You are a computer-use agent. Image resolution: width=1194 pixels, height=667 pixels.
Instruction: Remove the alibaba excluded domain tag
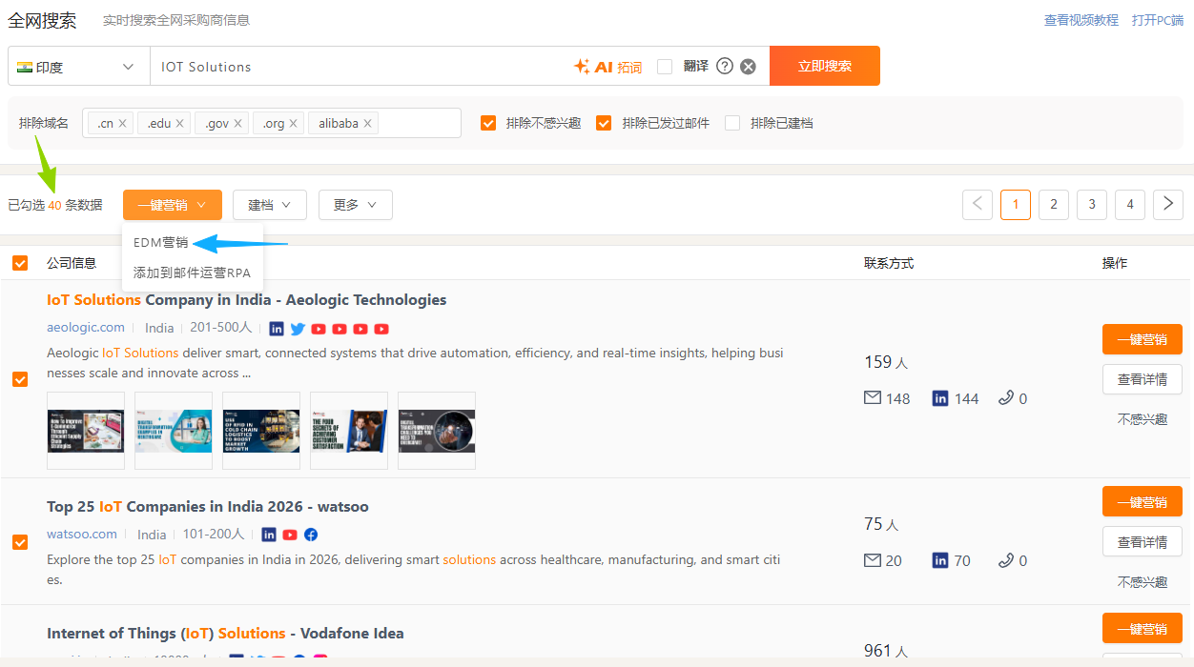[x=367, y=123]
